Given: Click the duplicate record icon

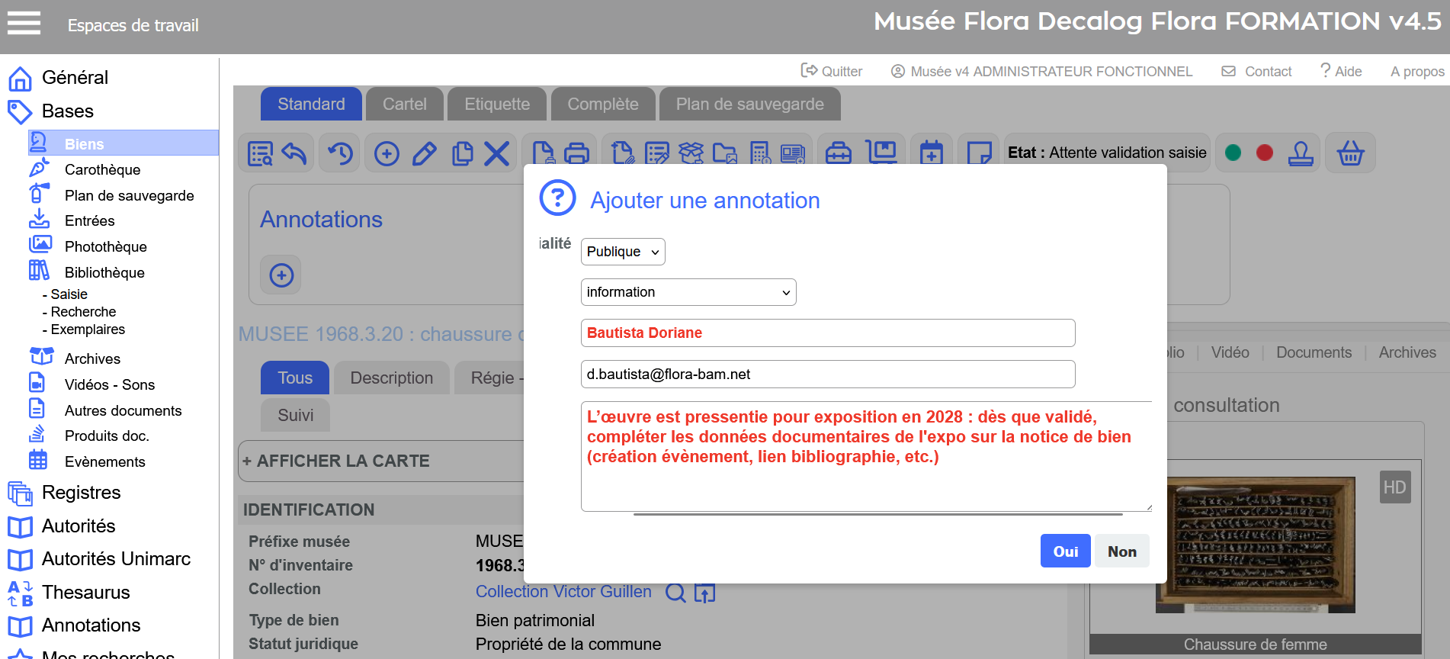Looking at the screenshot, I should tap(462, 153).
